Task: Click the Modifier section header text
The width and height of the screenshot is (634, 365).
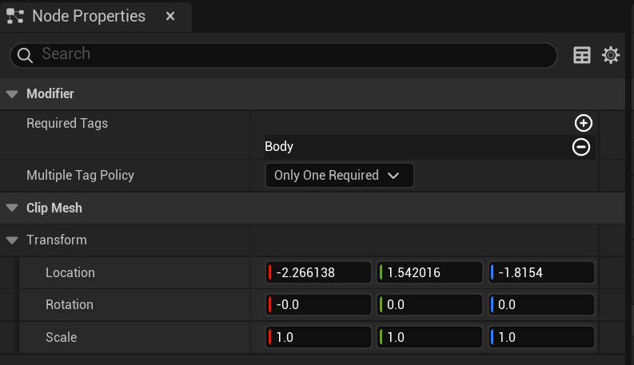Action: pos(50,93)
